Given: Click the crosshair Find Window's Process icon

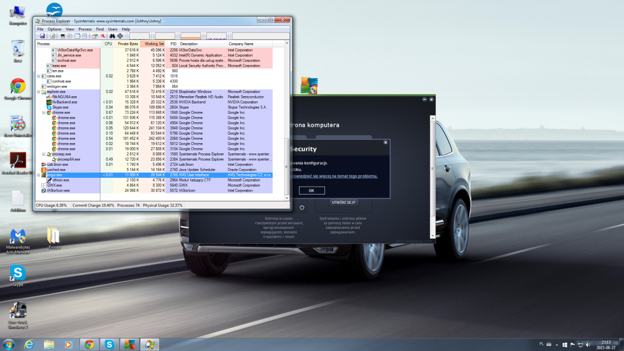Looking at the screenshot, I should pyautogui.click(x=120, y=36).
